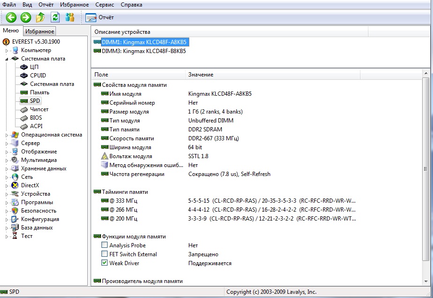433x298 pixels.
Task: Select the Системная плата child tree item
Action: point(52,84)
